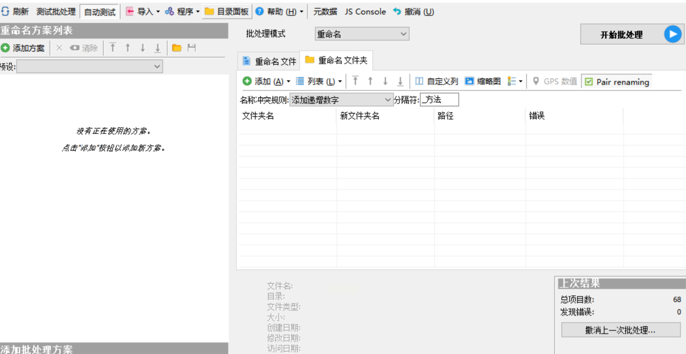The height and width of the screenshot is (354, 686).
Task: Open the Help (H) menu
Action: click(x=280, y=12)
